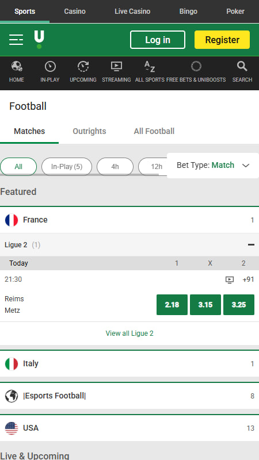Open the All Sports A-Z icon
The width and height of the screenshot is (259, 460).
point(150,67)
